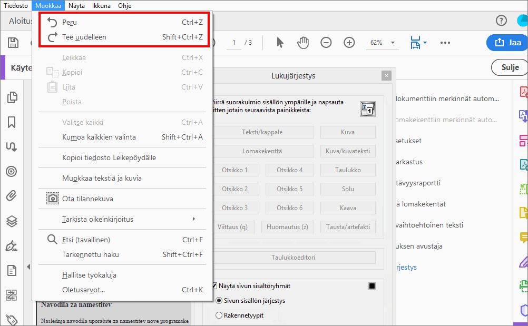Activate the hand pan tool
528x326 pixels.
303,43
